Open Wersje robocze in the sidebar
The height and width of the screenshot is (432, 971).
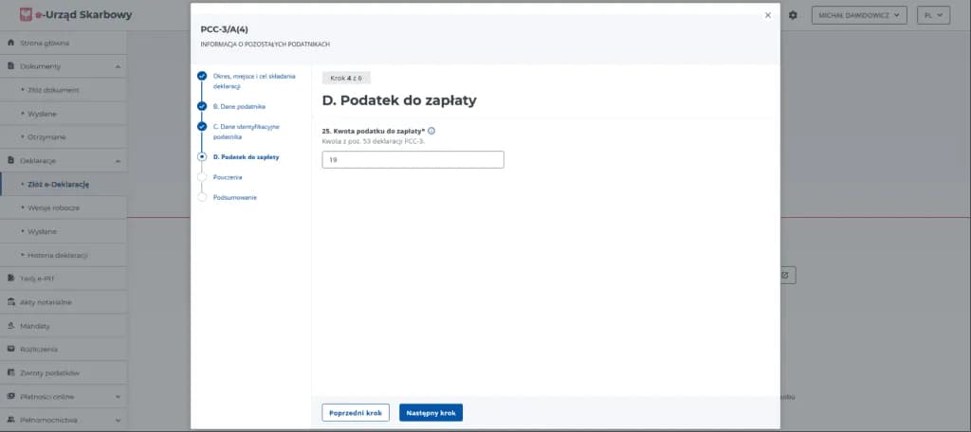pos(53,207)
